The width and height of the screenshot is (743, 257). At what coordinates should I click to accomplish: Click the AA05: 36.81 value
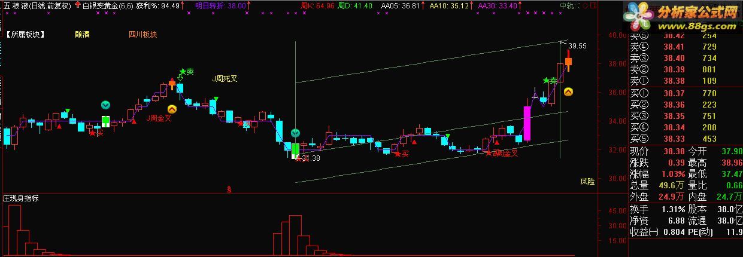[401, 5]
